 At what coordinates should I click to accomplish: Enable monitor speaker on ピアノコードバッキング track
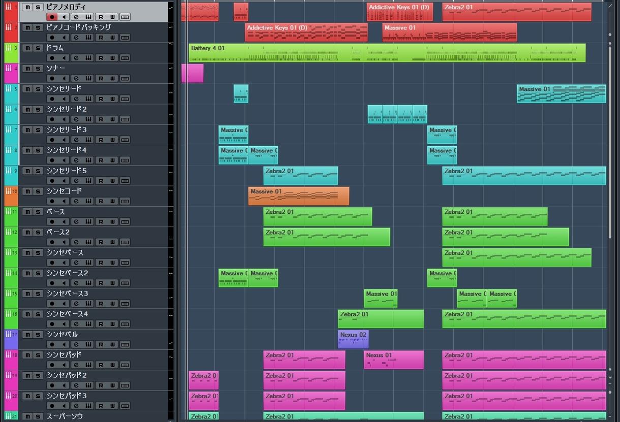pyautogui.click(x=64, y=38)
